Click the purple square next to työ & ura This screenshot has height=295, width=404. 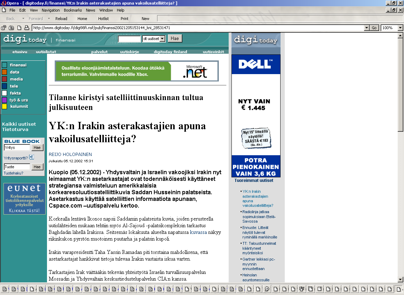click(x=4, y=100)
